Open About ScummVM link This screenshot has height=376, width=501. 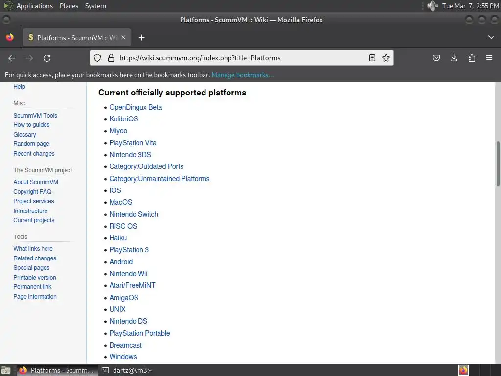coord(36,182)
